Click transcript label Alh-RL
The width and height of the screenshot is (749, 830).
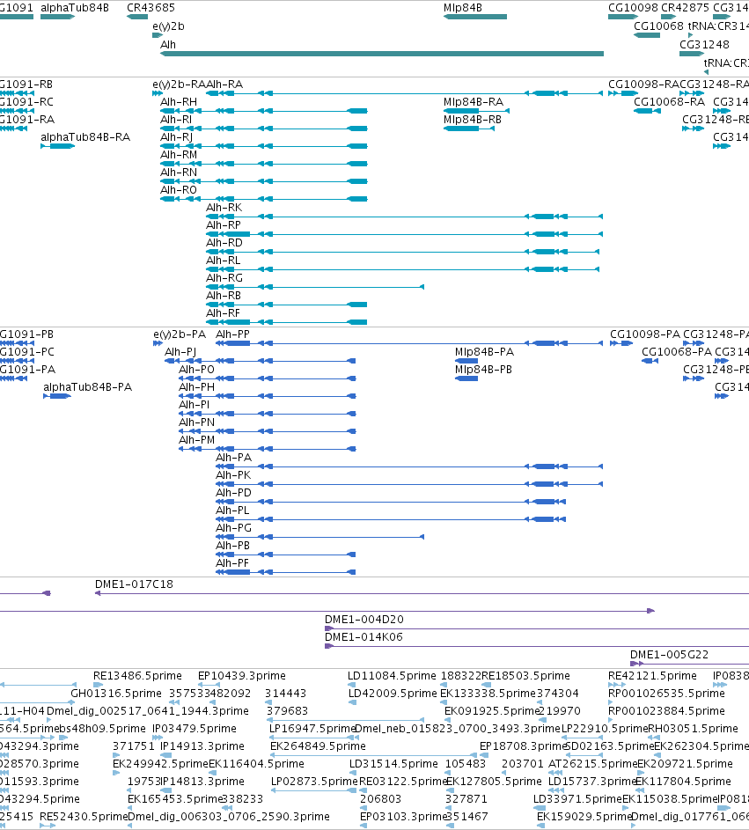pyautogui.click(x=223, y=260)
